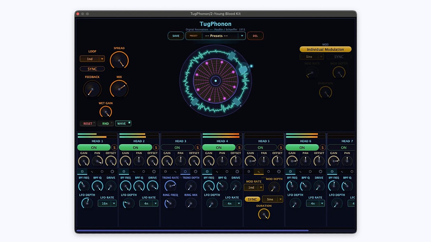Open Head 6 sine-wave modulation tab
This screenshot has height=242, width=431.
300,172
